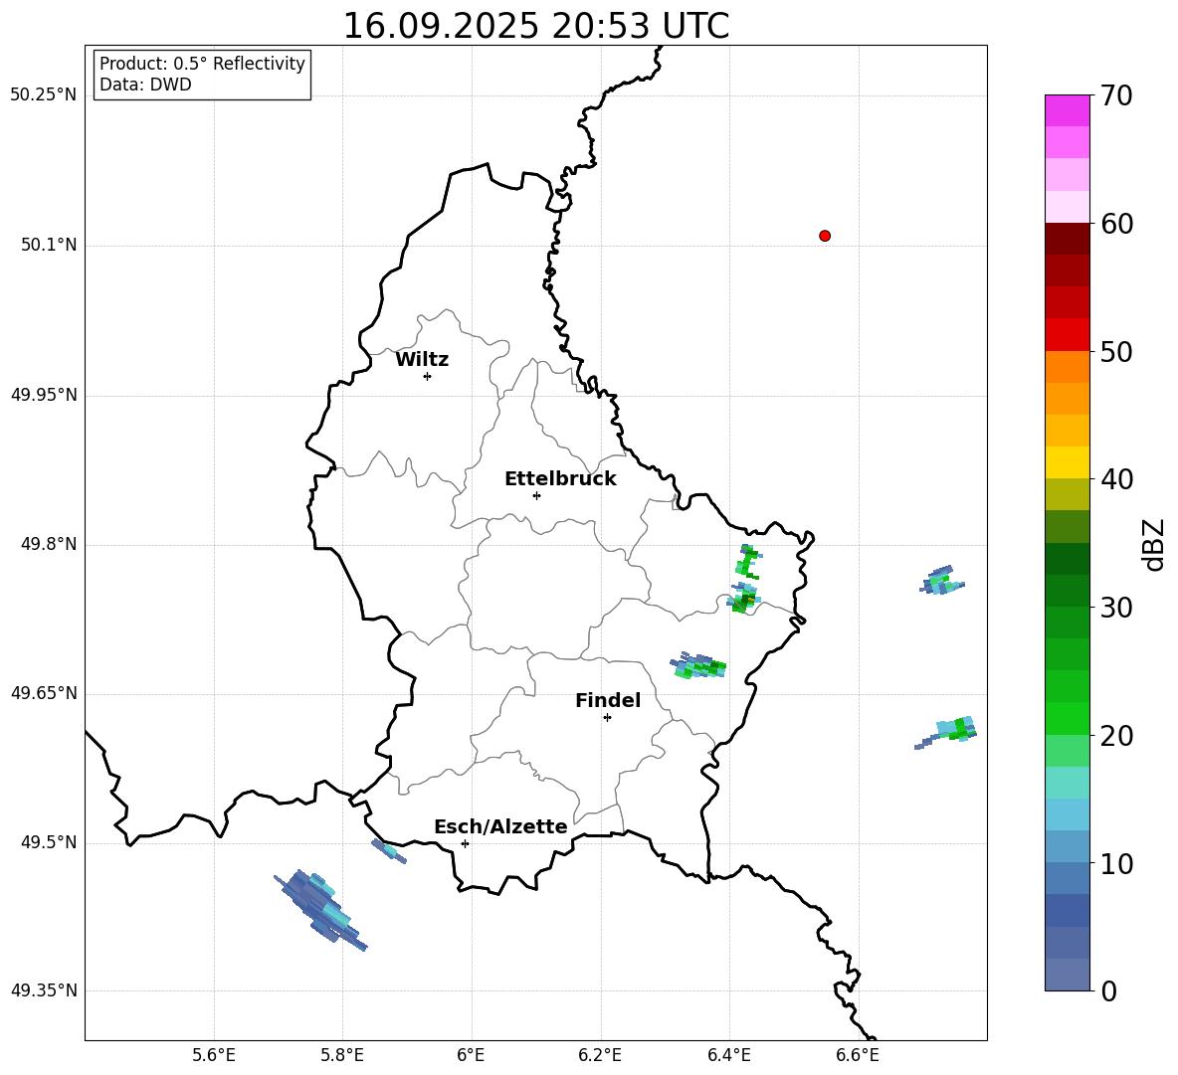The image size is (1178, 1075).
Task: Click the title 16.09.2025 20:53 UTC
Action: pyautogui.click(x=535, y=26)
